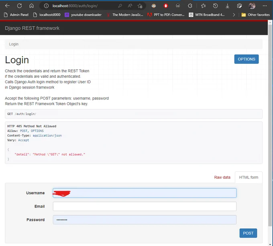Open the localhost:8000 bookmark

coord(47,15)
